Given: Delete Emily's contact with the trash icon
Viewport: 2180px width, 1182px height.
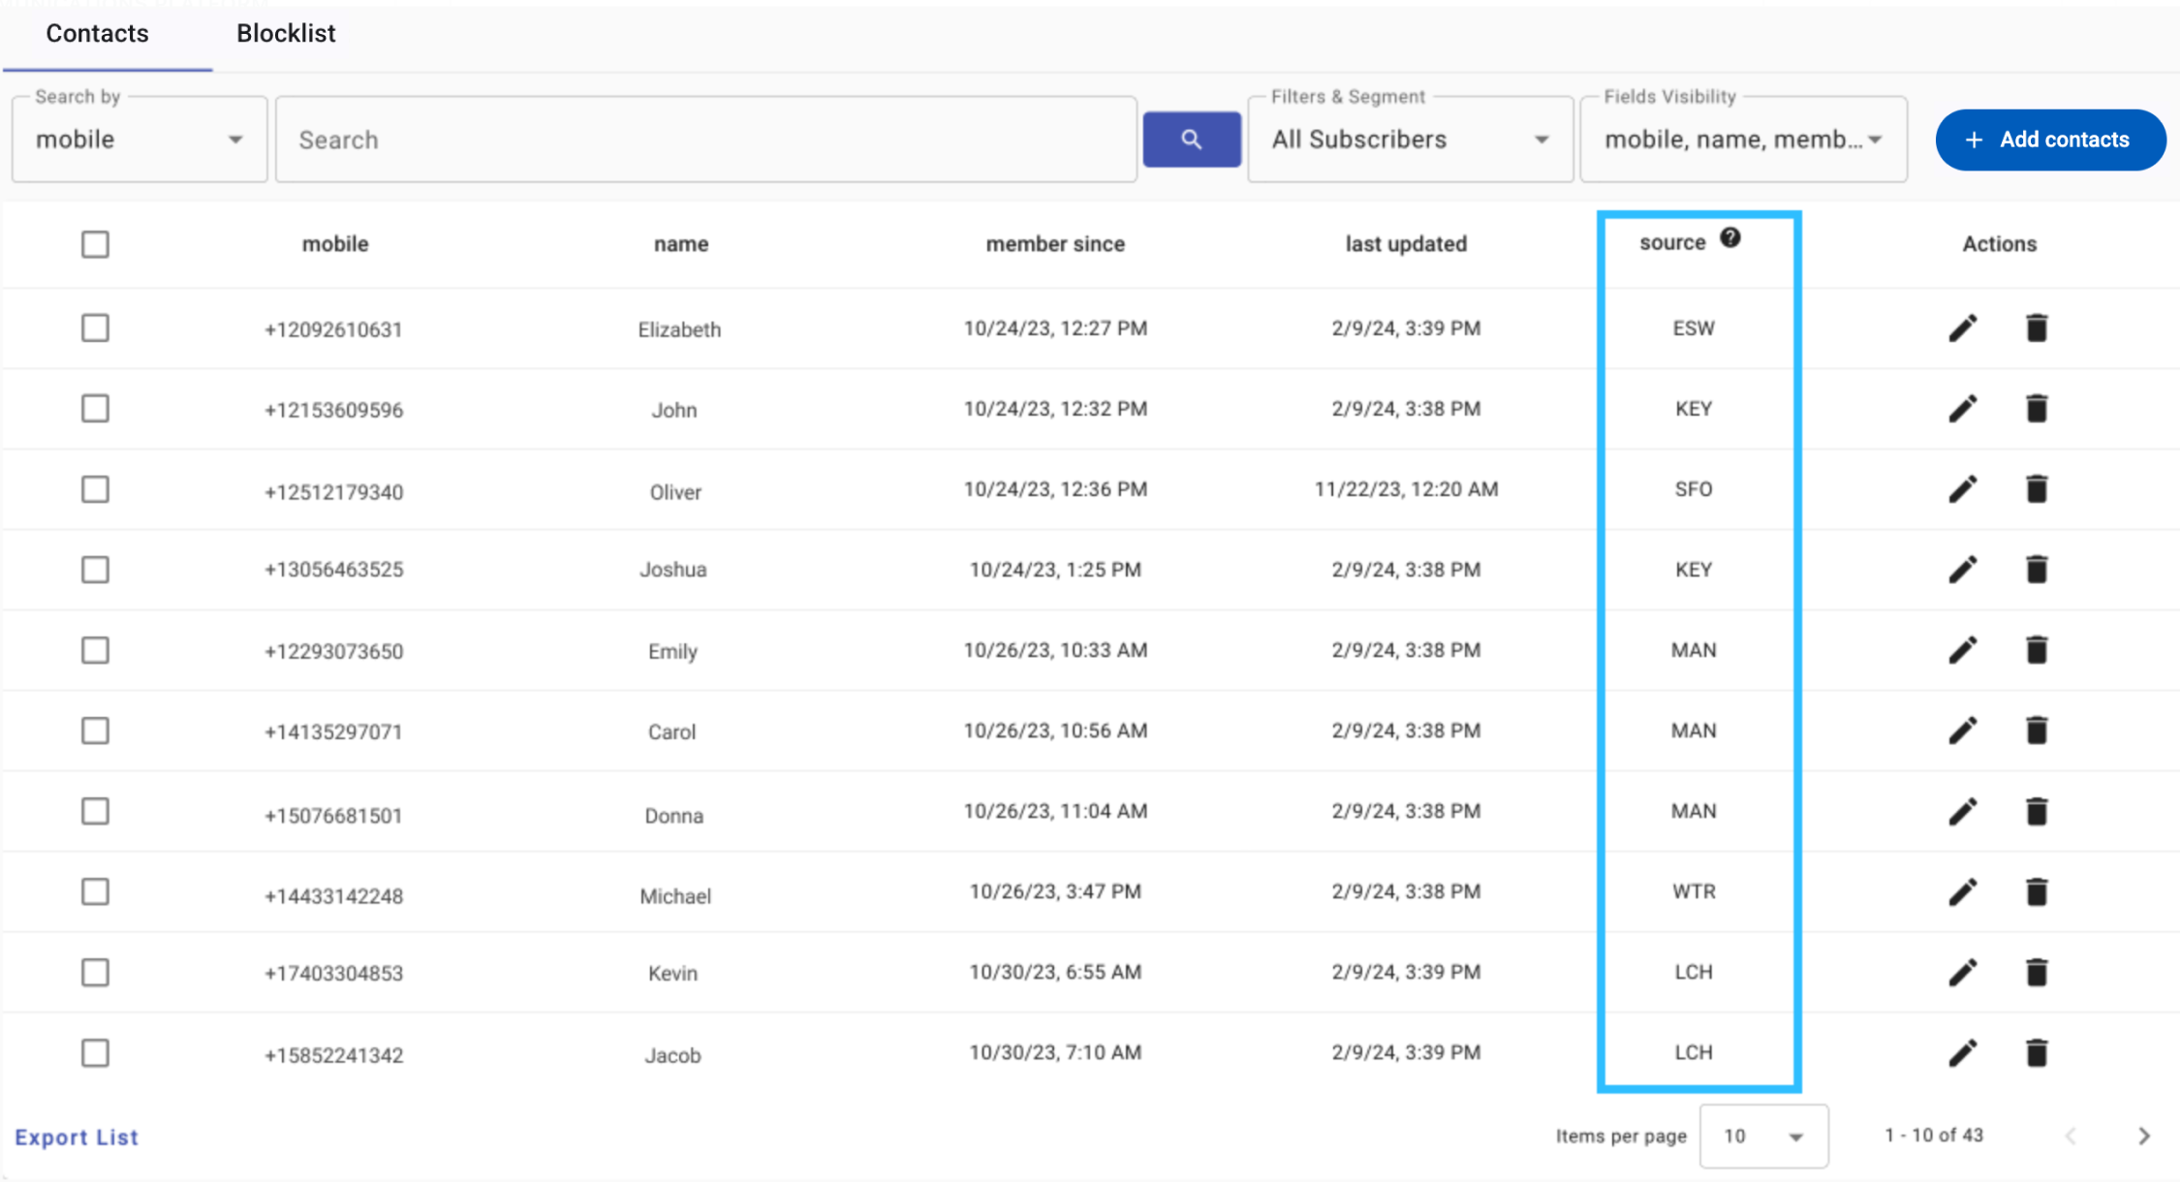Looking at the screenshot, I should (2037, 650).
